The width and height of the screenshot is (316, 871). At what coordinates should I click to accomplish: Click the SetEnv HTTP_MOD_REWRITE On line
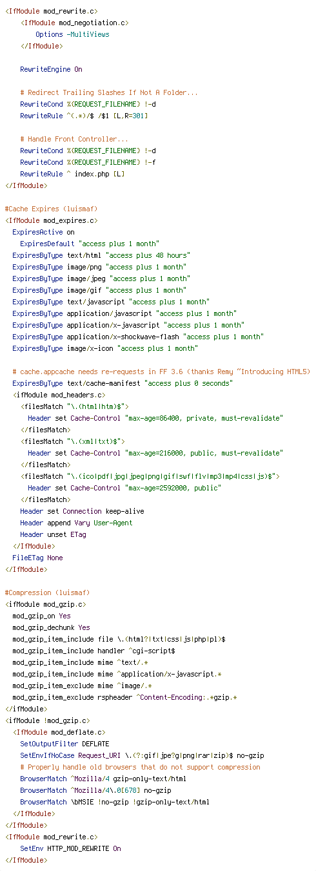pyautogui.click(x=70, y=848)
